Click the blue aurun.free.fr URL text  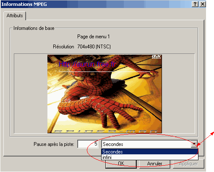pyautogui.click(x=87, y=64)
